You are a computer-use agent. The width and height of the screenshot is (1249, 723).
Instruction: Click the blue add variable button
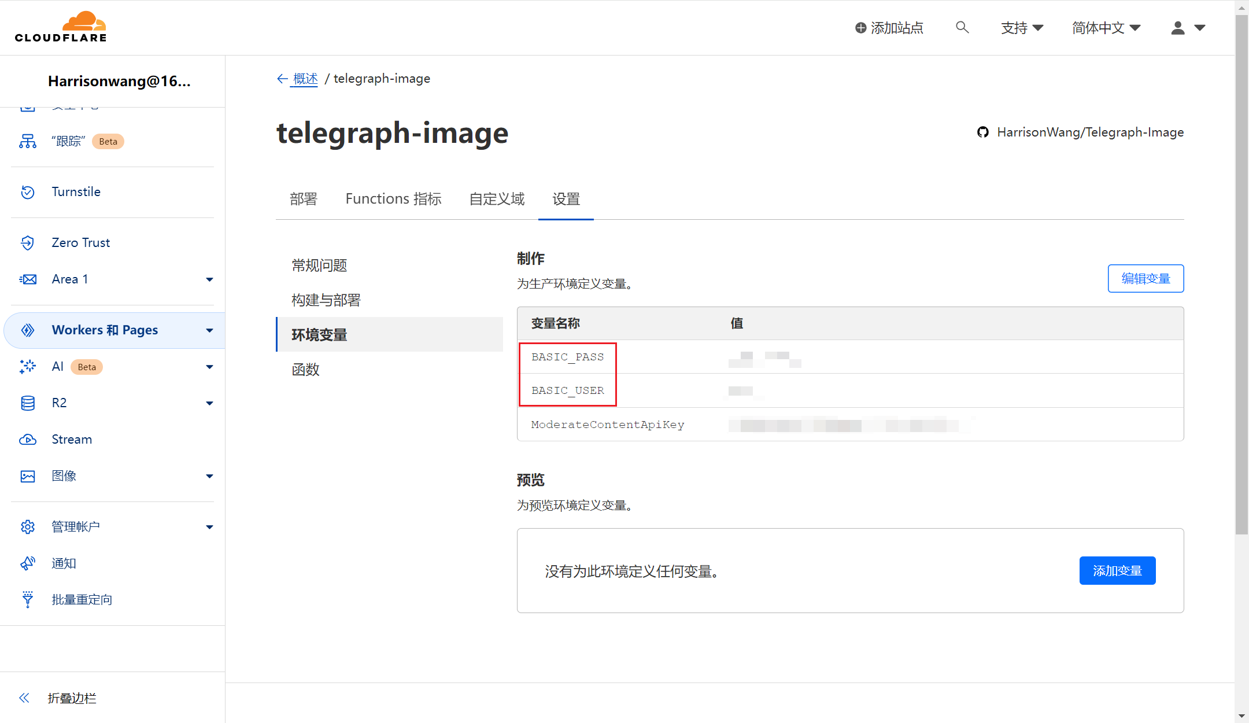click(1117, 571)
